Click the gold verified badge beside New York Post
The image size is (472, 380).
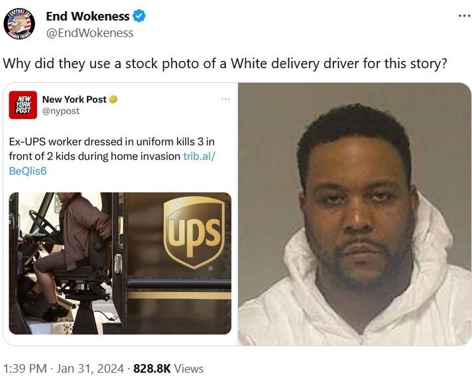coord(113,99)
